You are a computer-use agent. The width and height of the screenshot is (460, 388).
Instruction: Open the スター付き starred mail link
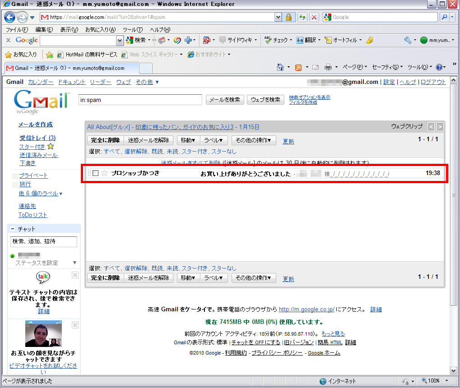tap(32, 147)
